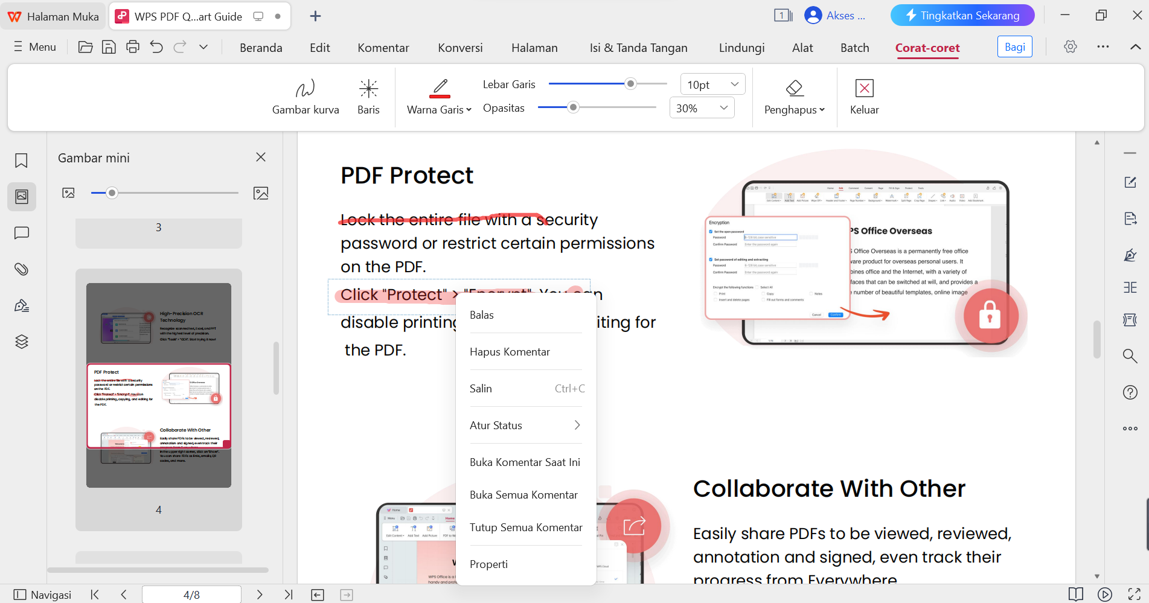
Task: Switch to the Komentar ribbon tab
Action: (383, 47)
